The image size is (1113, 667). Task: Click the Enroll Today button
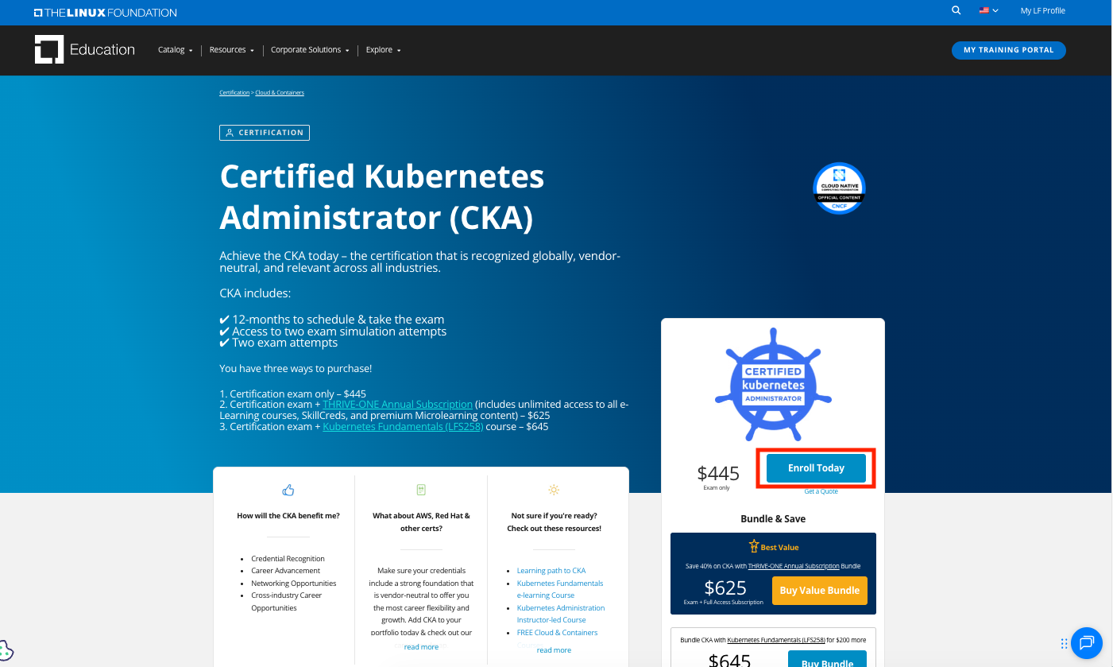816,468
